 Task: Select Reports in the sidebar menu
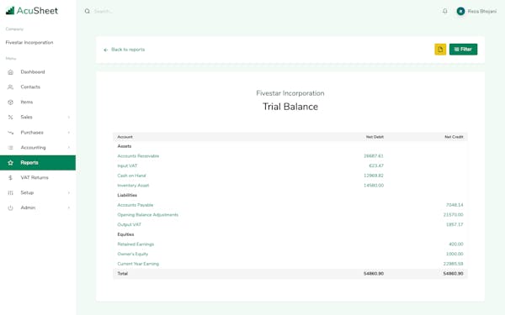tap(38, 163)
